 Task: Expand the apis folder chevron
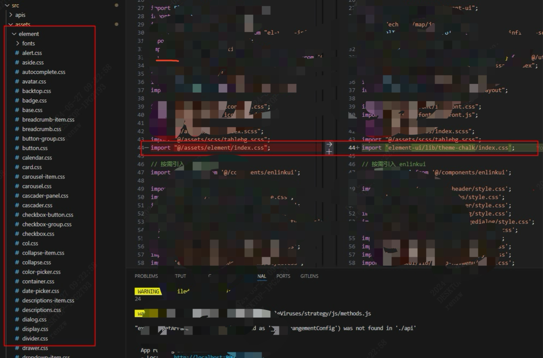pyautogui.click(x=11, y=15)
